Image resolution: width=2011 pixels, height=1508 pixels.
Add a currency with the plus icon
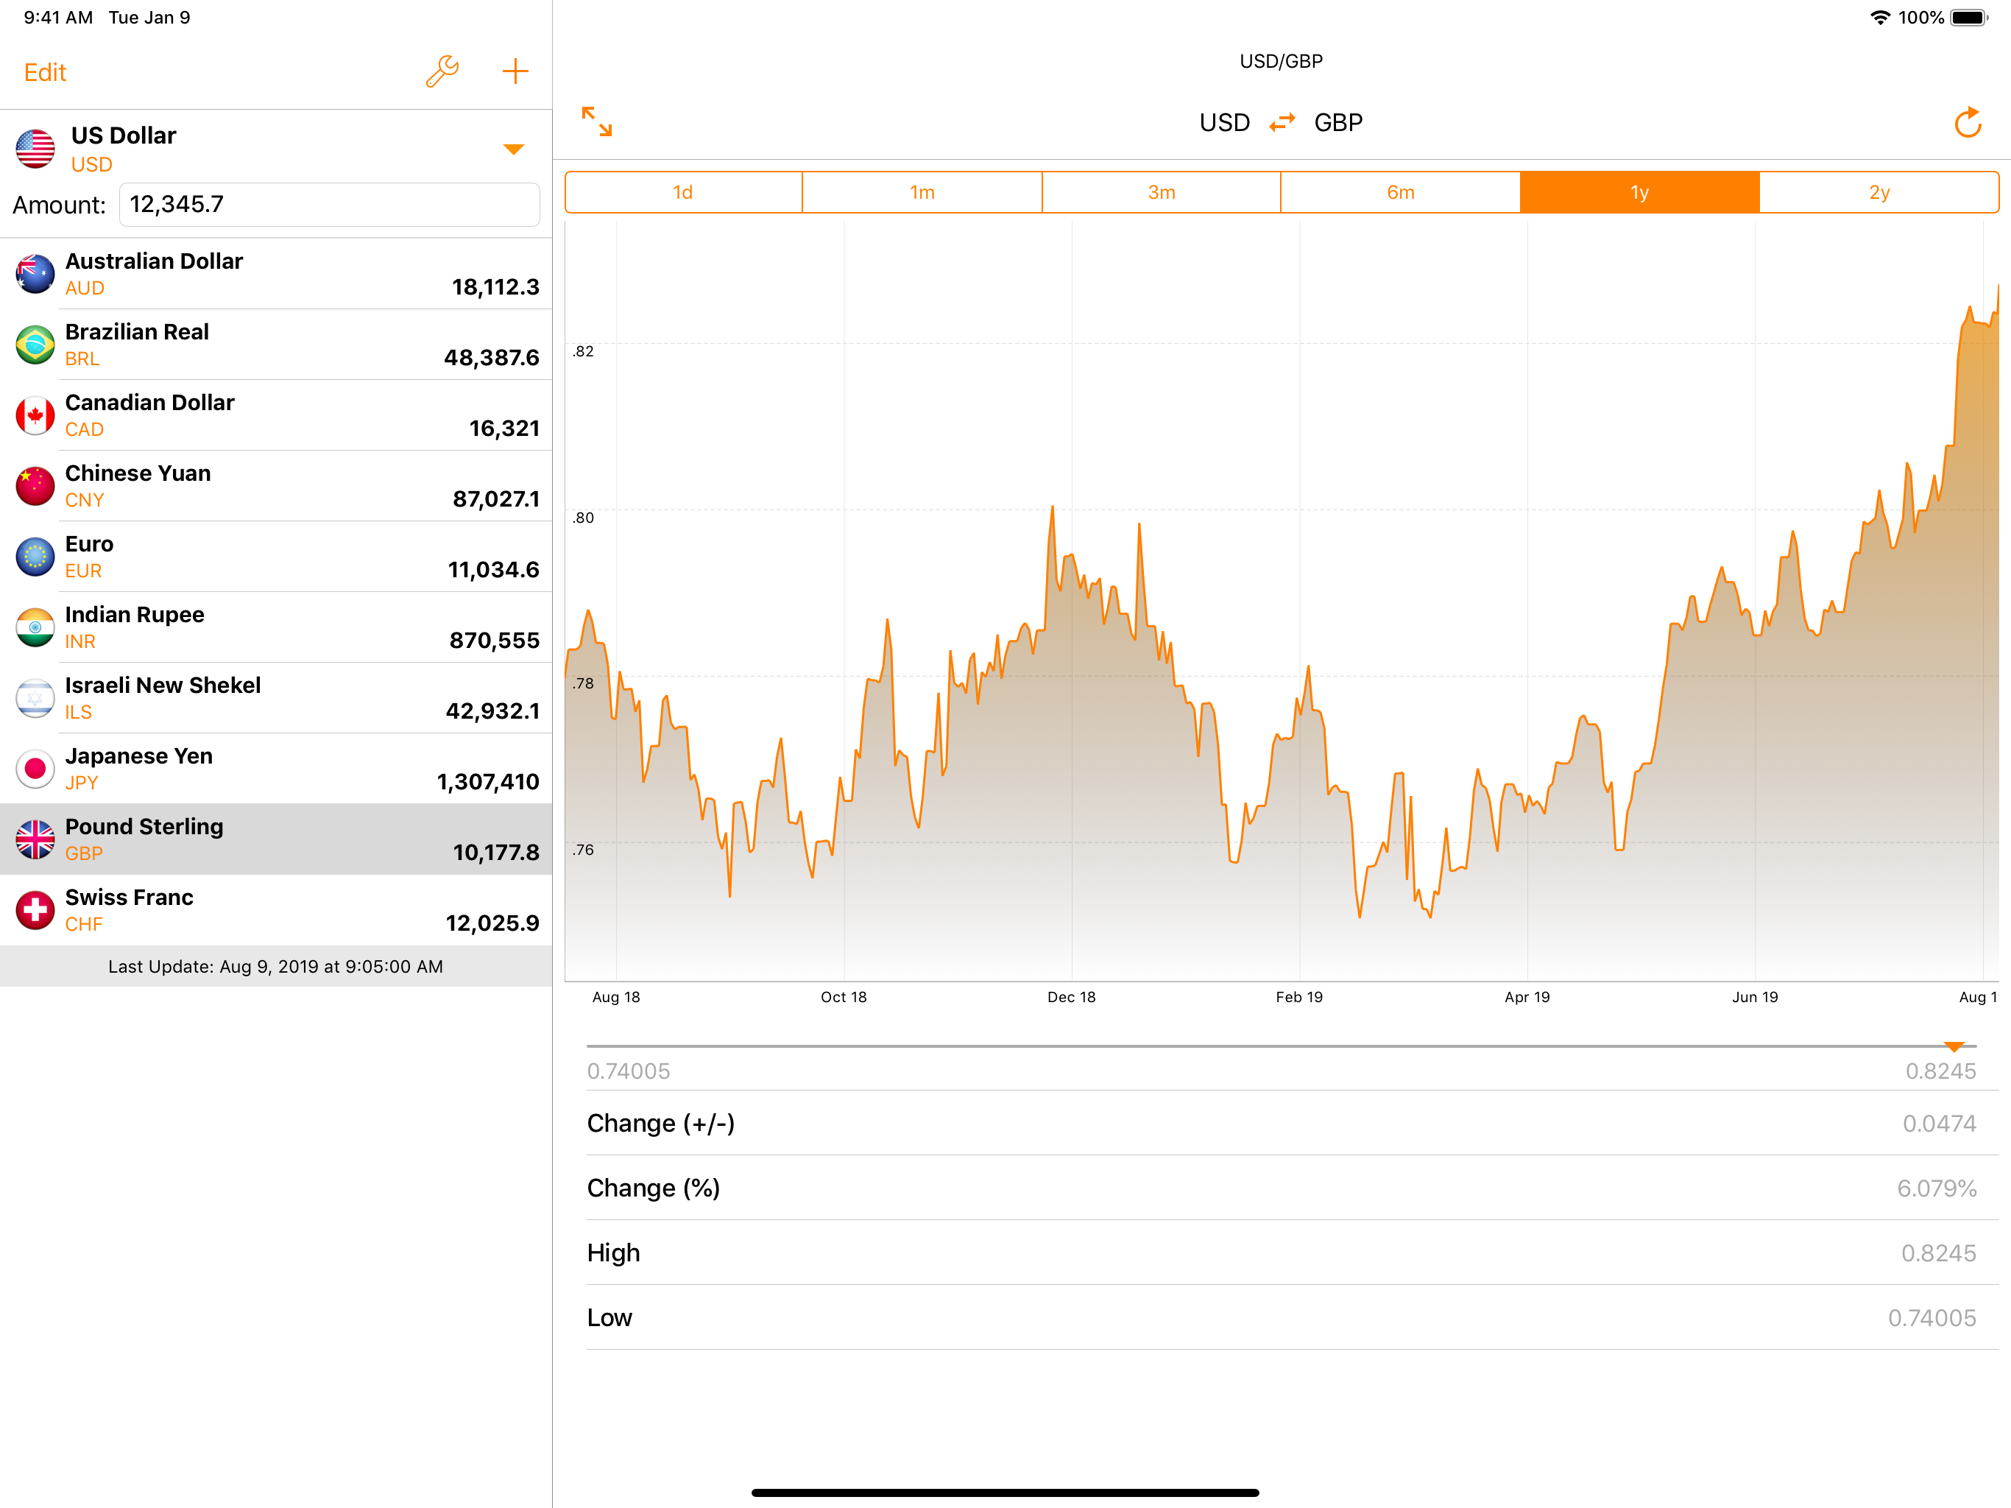point(515,72)
